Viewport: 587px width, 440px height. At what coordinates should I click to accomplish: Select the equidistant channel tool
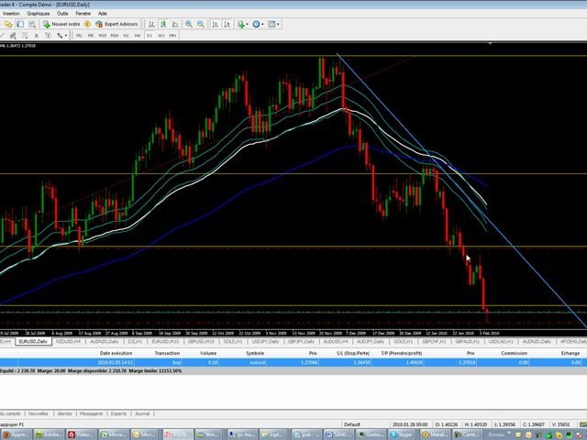tap(13, 35)
